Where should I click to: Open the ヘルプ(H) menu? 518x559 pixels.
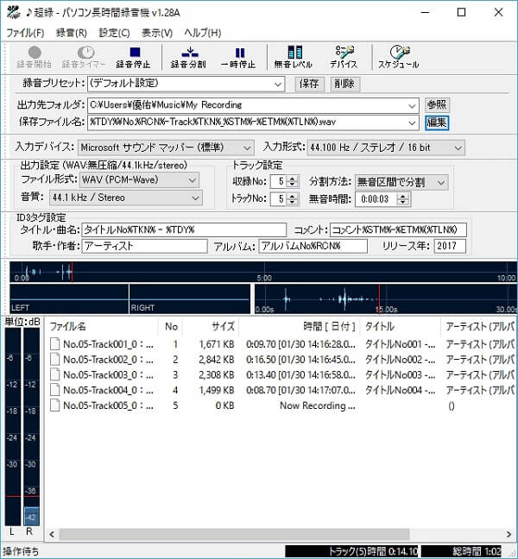click(x=203, y=33)
